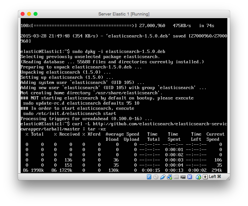Click the hard disk activity indicator
248x206 pixels.
[149, 177]
